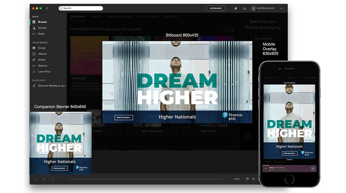Close the billboard ad with the X

pyautogui.click(x=236, y=83)
